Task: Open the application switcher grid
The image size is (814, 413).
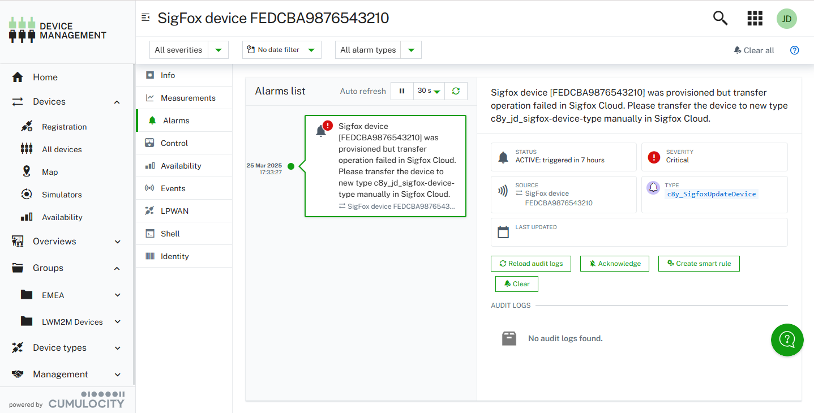Action: coord(755,18)
